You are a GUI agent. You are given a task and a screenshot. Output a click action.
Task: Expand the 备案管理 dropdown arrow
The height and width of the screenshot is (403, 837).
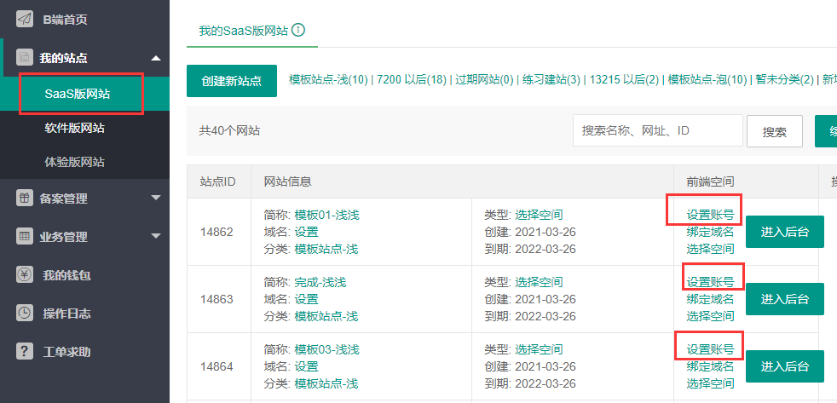tap(155, 199)
